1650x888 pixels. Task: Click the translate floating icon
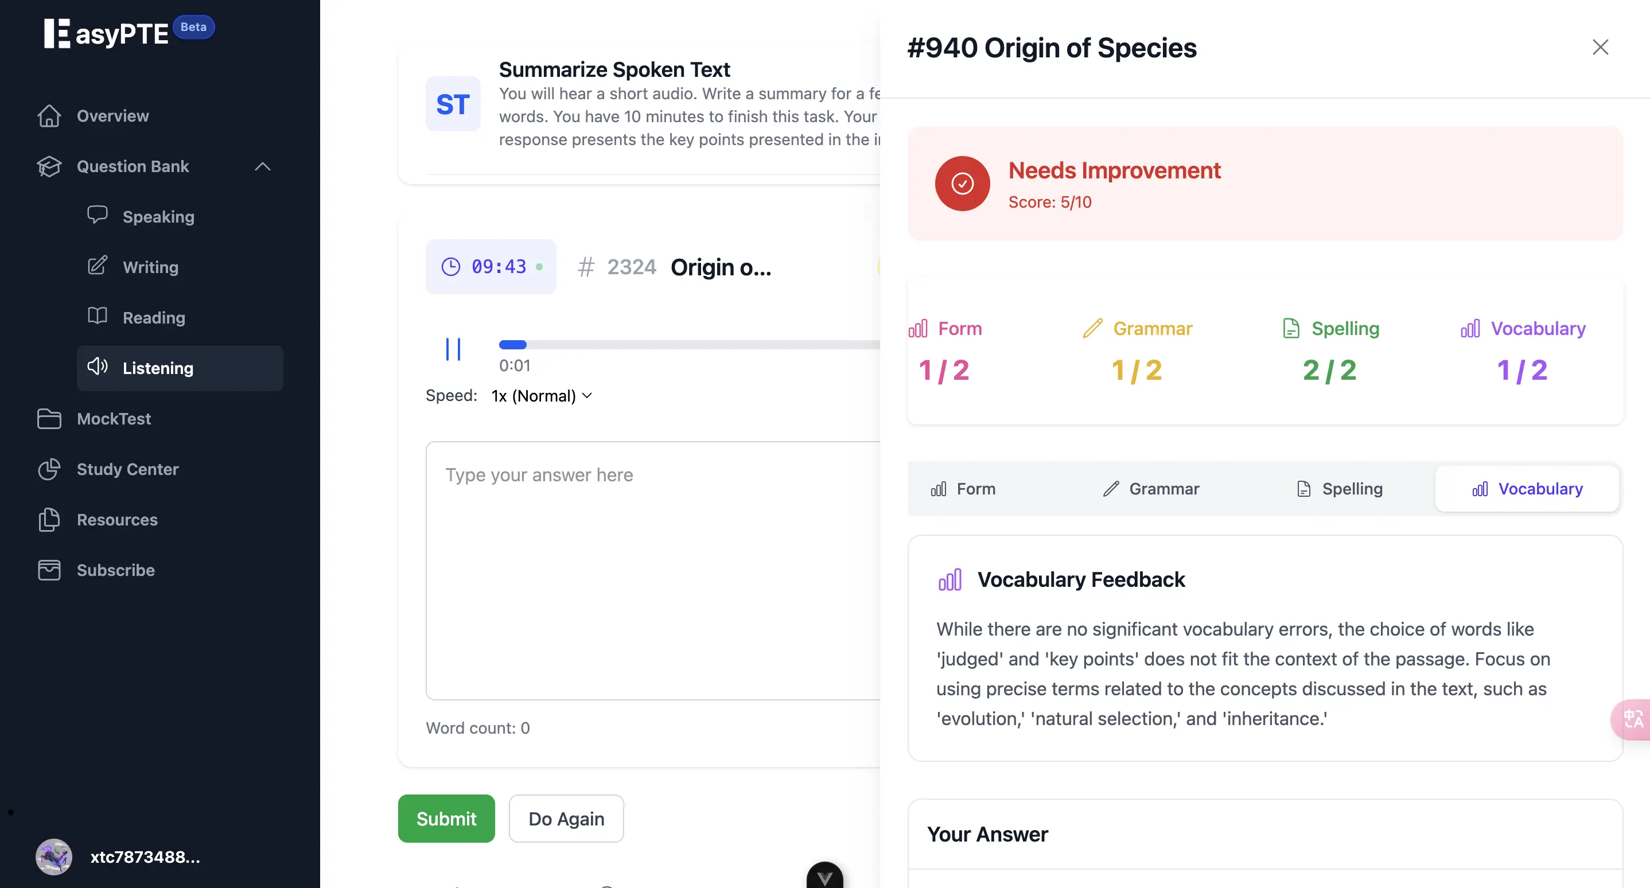pyautogui.click(x=1633, y=719)
